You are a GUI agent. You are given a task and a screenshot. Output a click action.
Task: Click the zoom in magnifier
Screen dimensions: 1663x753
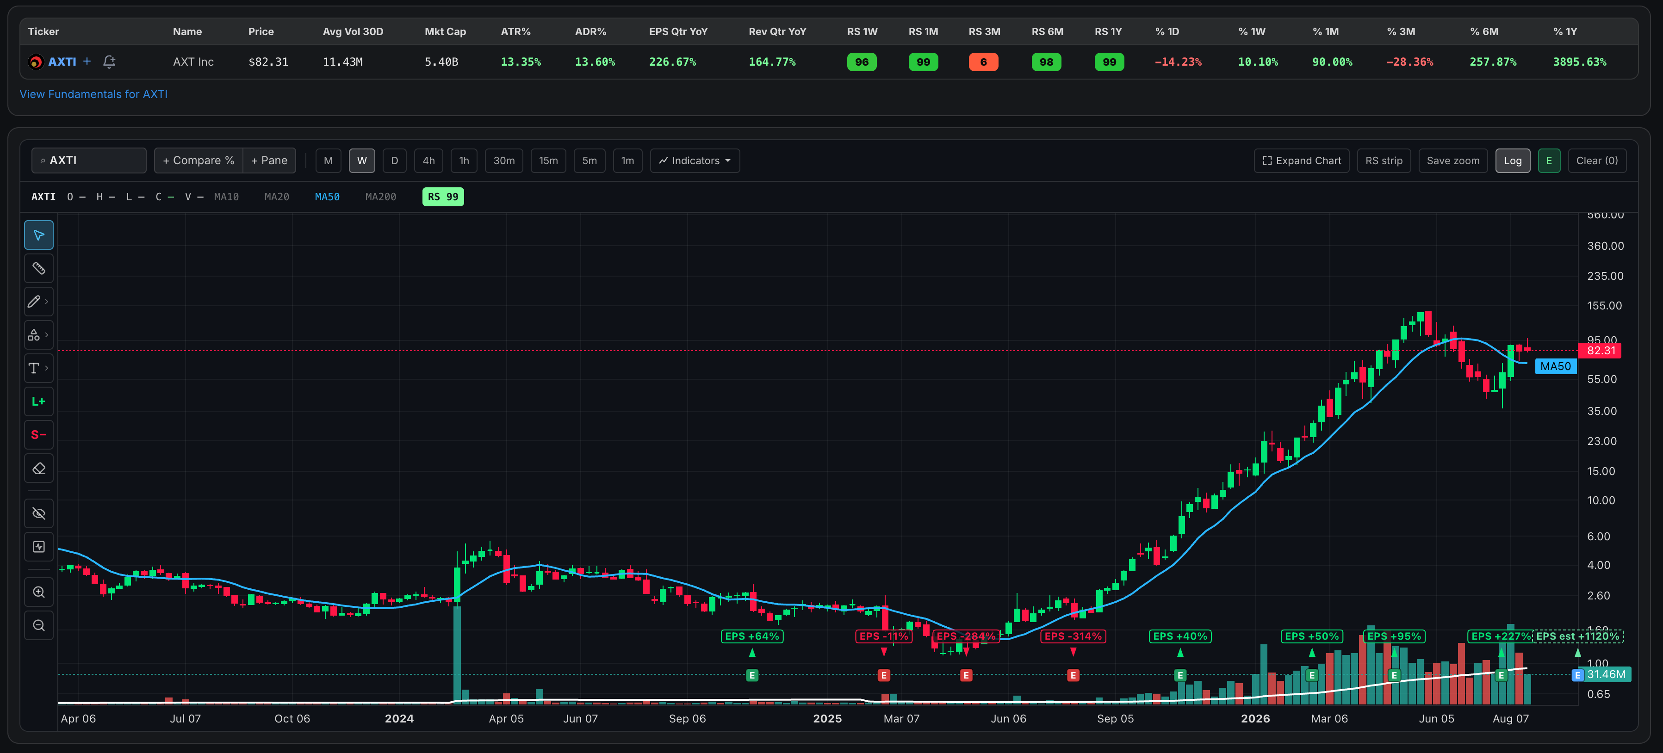click(39, 593)
